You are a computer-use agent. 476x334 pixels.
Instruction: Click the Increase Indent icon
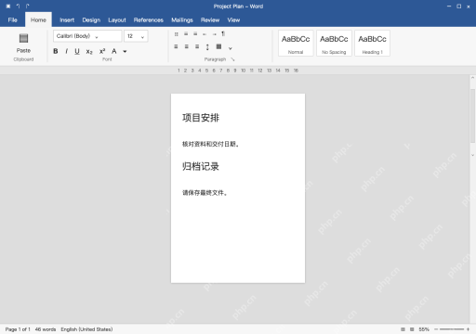click(x=214, y=34)
